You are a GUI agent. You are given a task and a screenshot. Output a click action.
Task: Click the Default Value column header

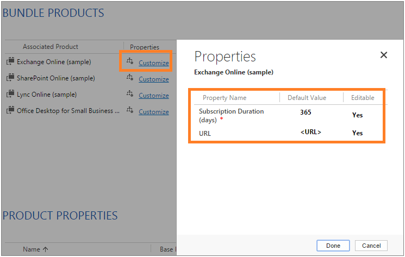pyautogui.click(x=307, y=98)
